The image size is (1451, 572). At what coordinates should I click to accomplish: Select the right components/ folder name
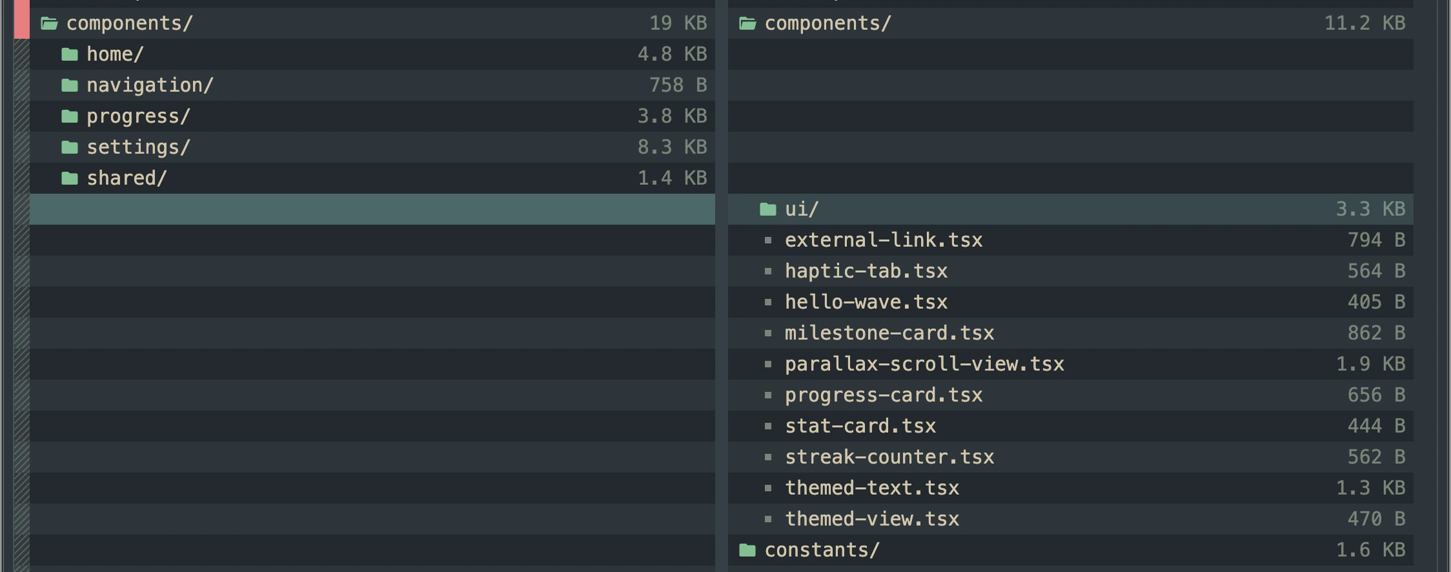(828, 23)
